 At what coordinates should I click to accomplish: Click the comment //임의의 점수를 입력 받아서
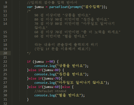pyautogui.click(x=52, y=3)
